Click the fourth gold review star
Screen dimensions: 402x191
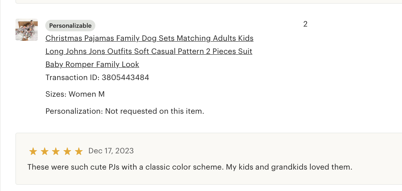coord(68,151)
